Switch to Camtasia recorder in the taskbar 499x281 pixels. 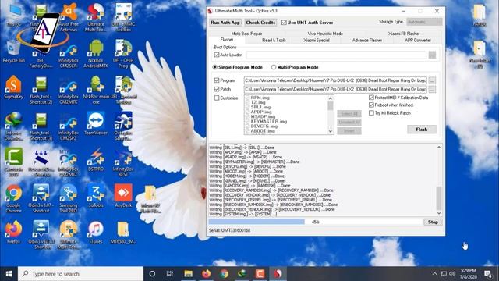click(x=260, y=274)
